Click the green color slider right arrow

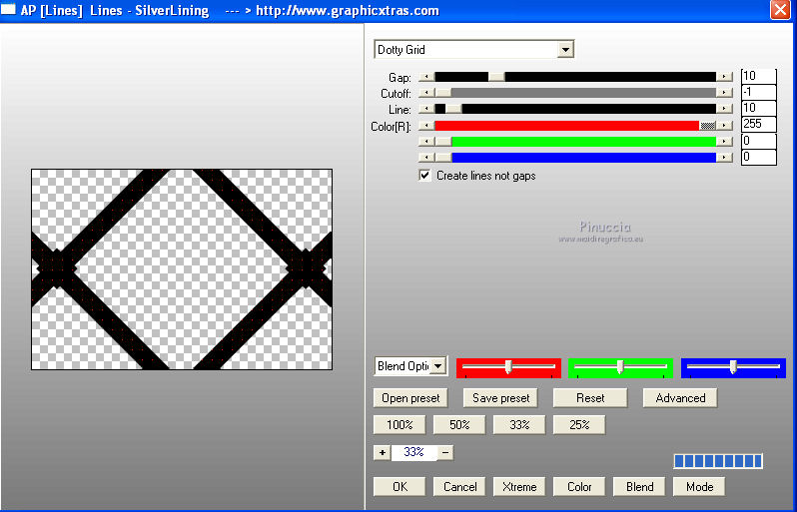click(x=724, y=141)
